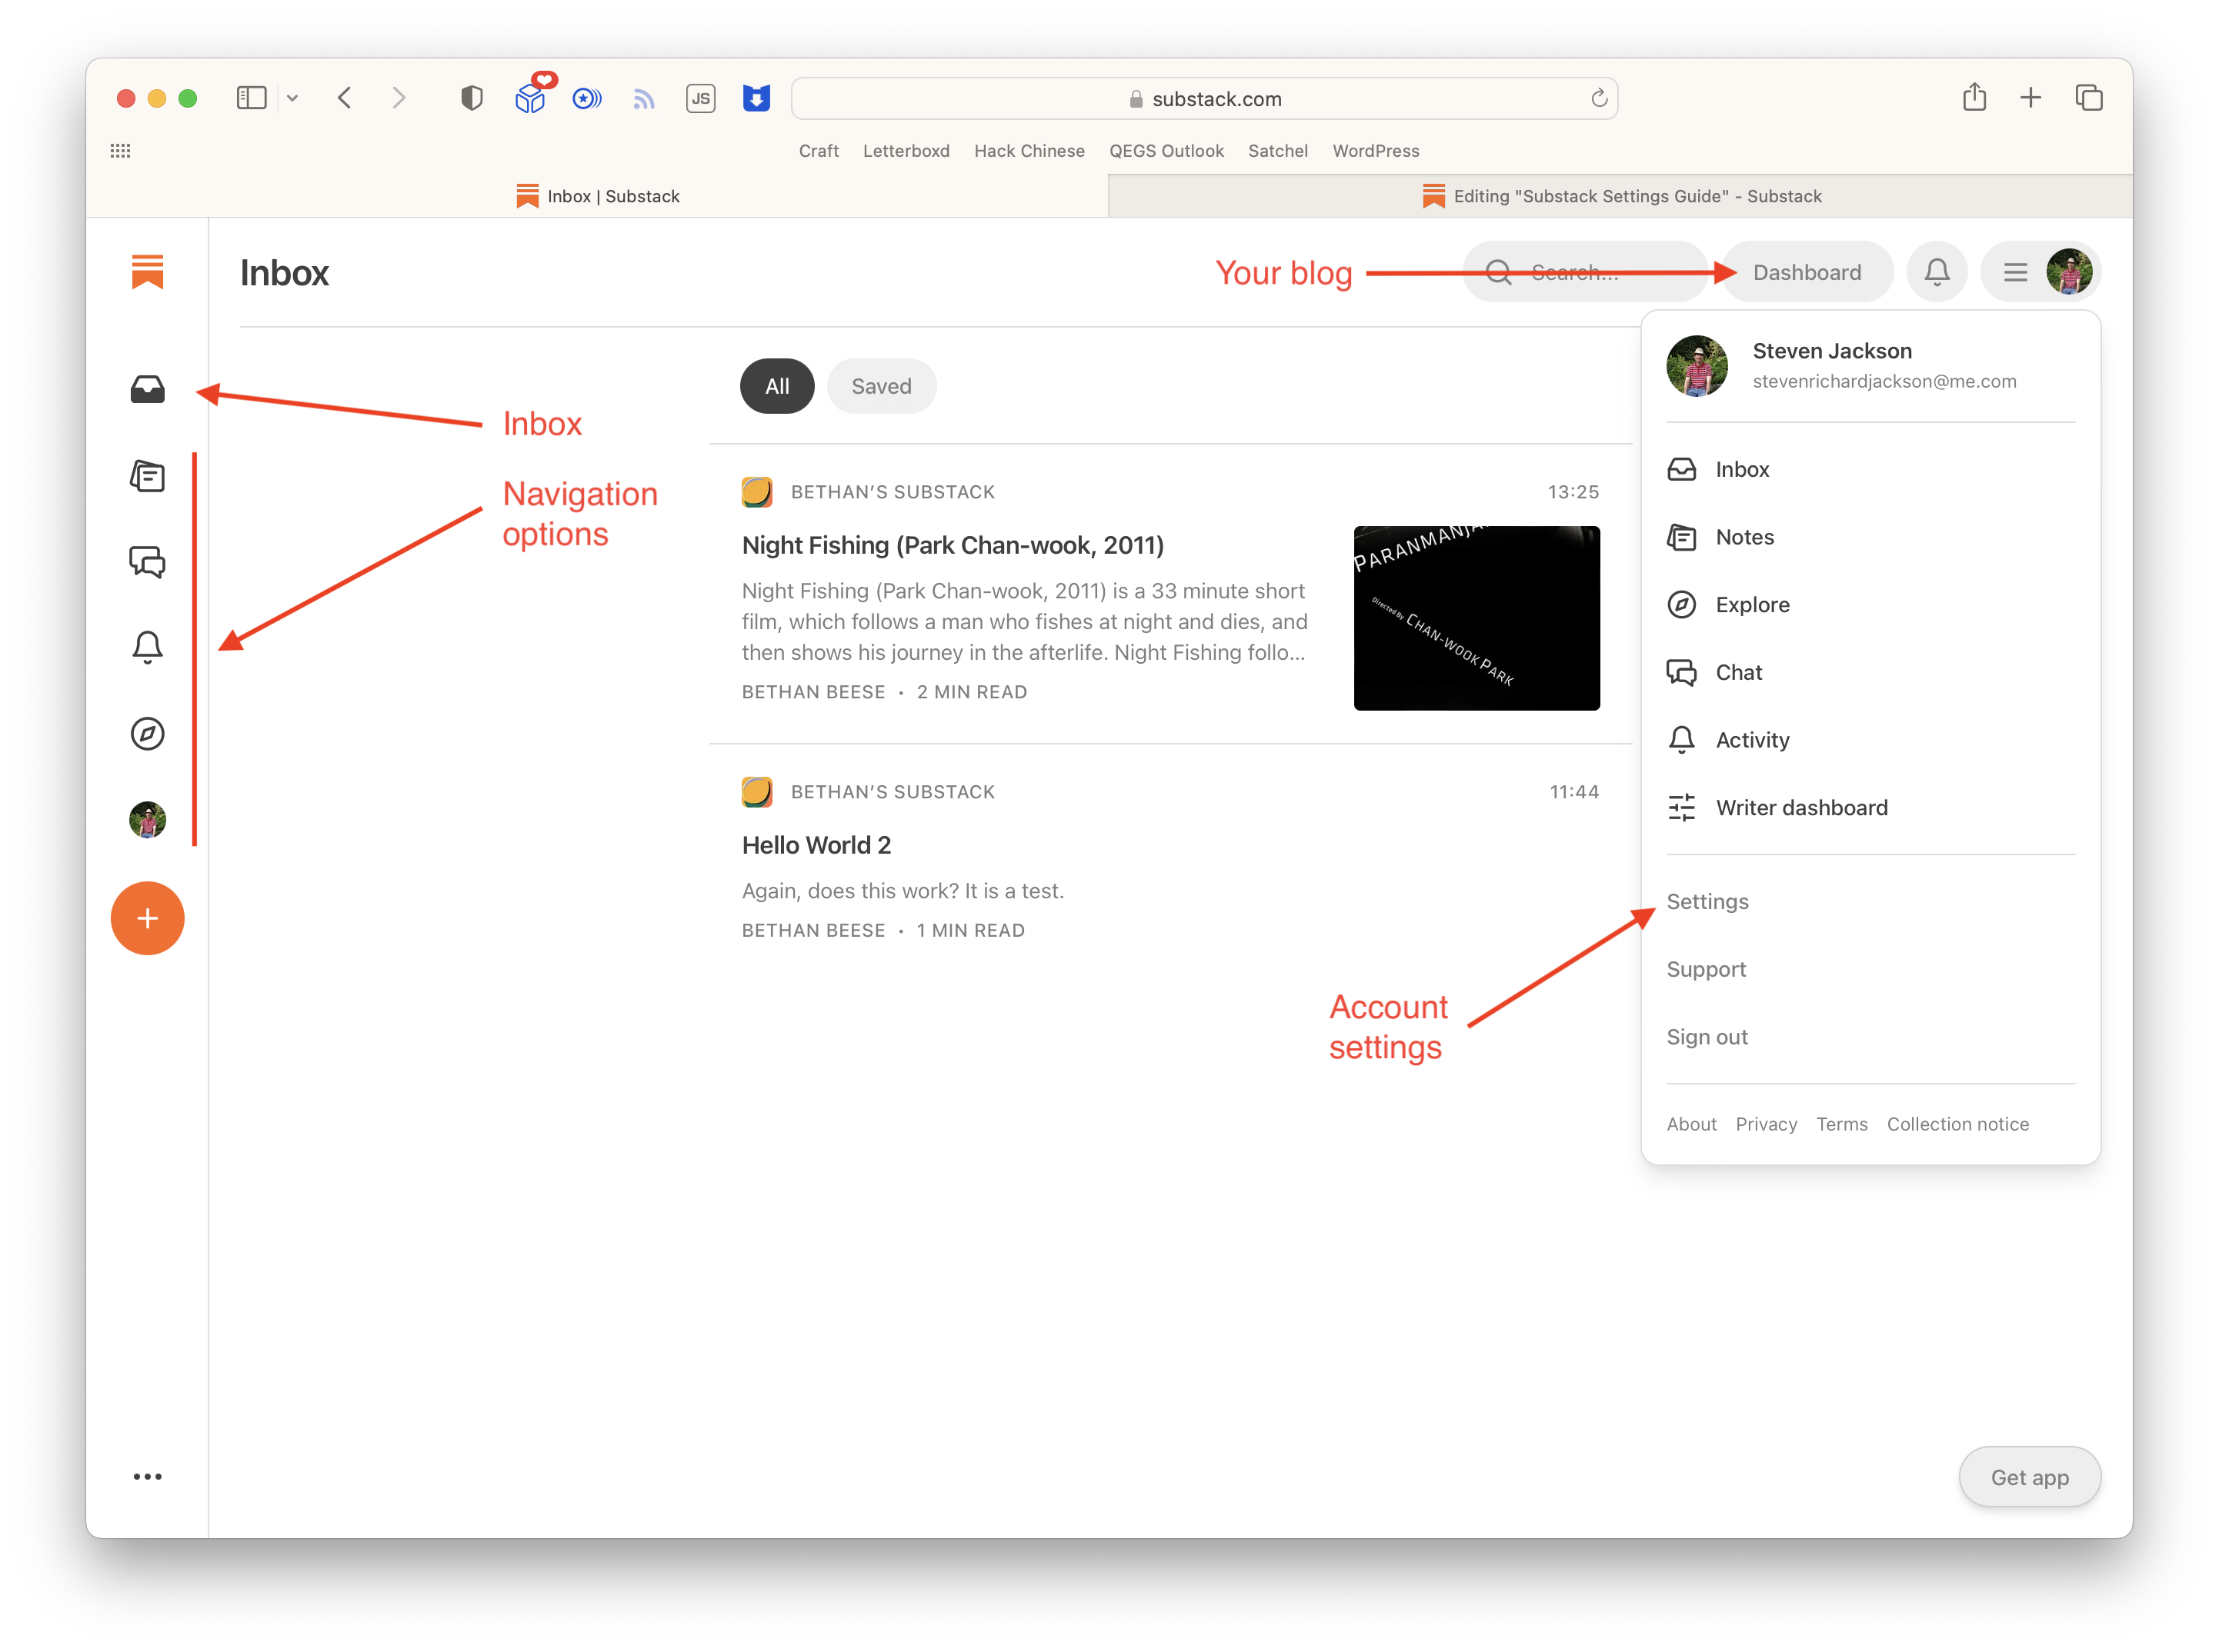
Task: Click the Safari sidebar toggle icon
Action: [251, 98]
